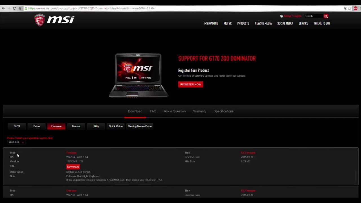Select the Gaming Mouse Driver category
The height and width of the screenshot is (203, 361).
(x=140, y=126)
